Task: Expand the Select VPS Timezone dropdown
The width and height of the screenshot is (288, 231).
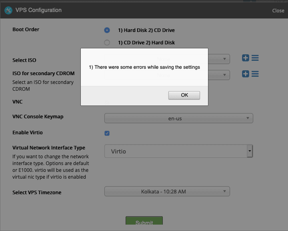Action: [167, 191]
